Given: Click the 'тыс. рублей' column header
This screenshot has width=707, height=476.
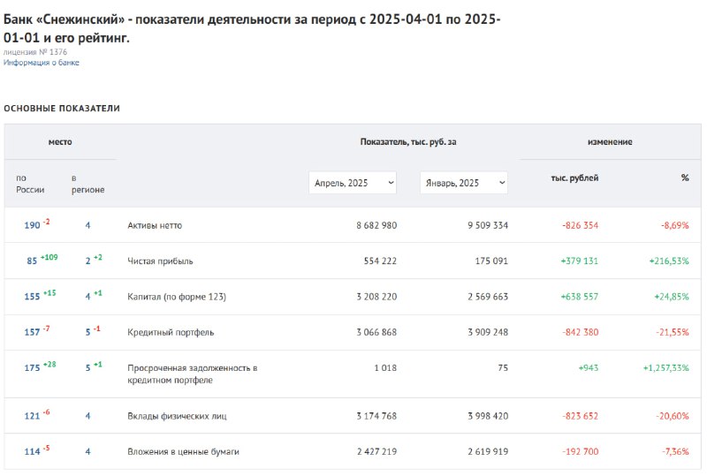Looking at the screenshot, I should 574,178.
